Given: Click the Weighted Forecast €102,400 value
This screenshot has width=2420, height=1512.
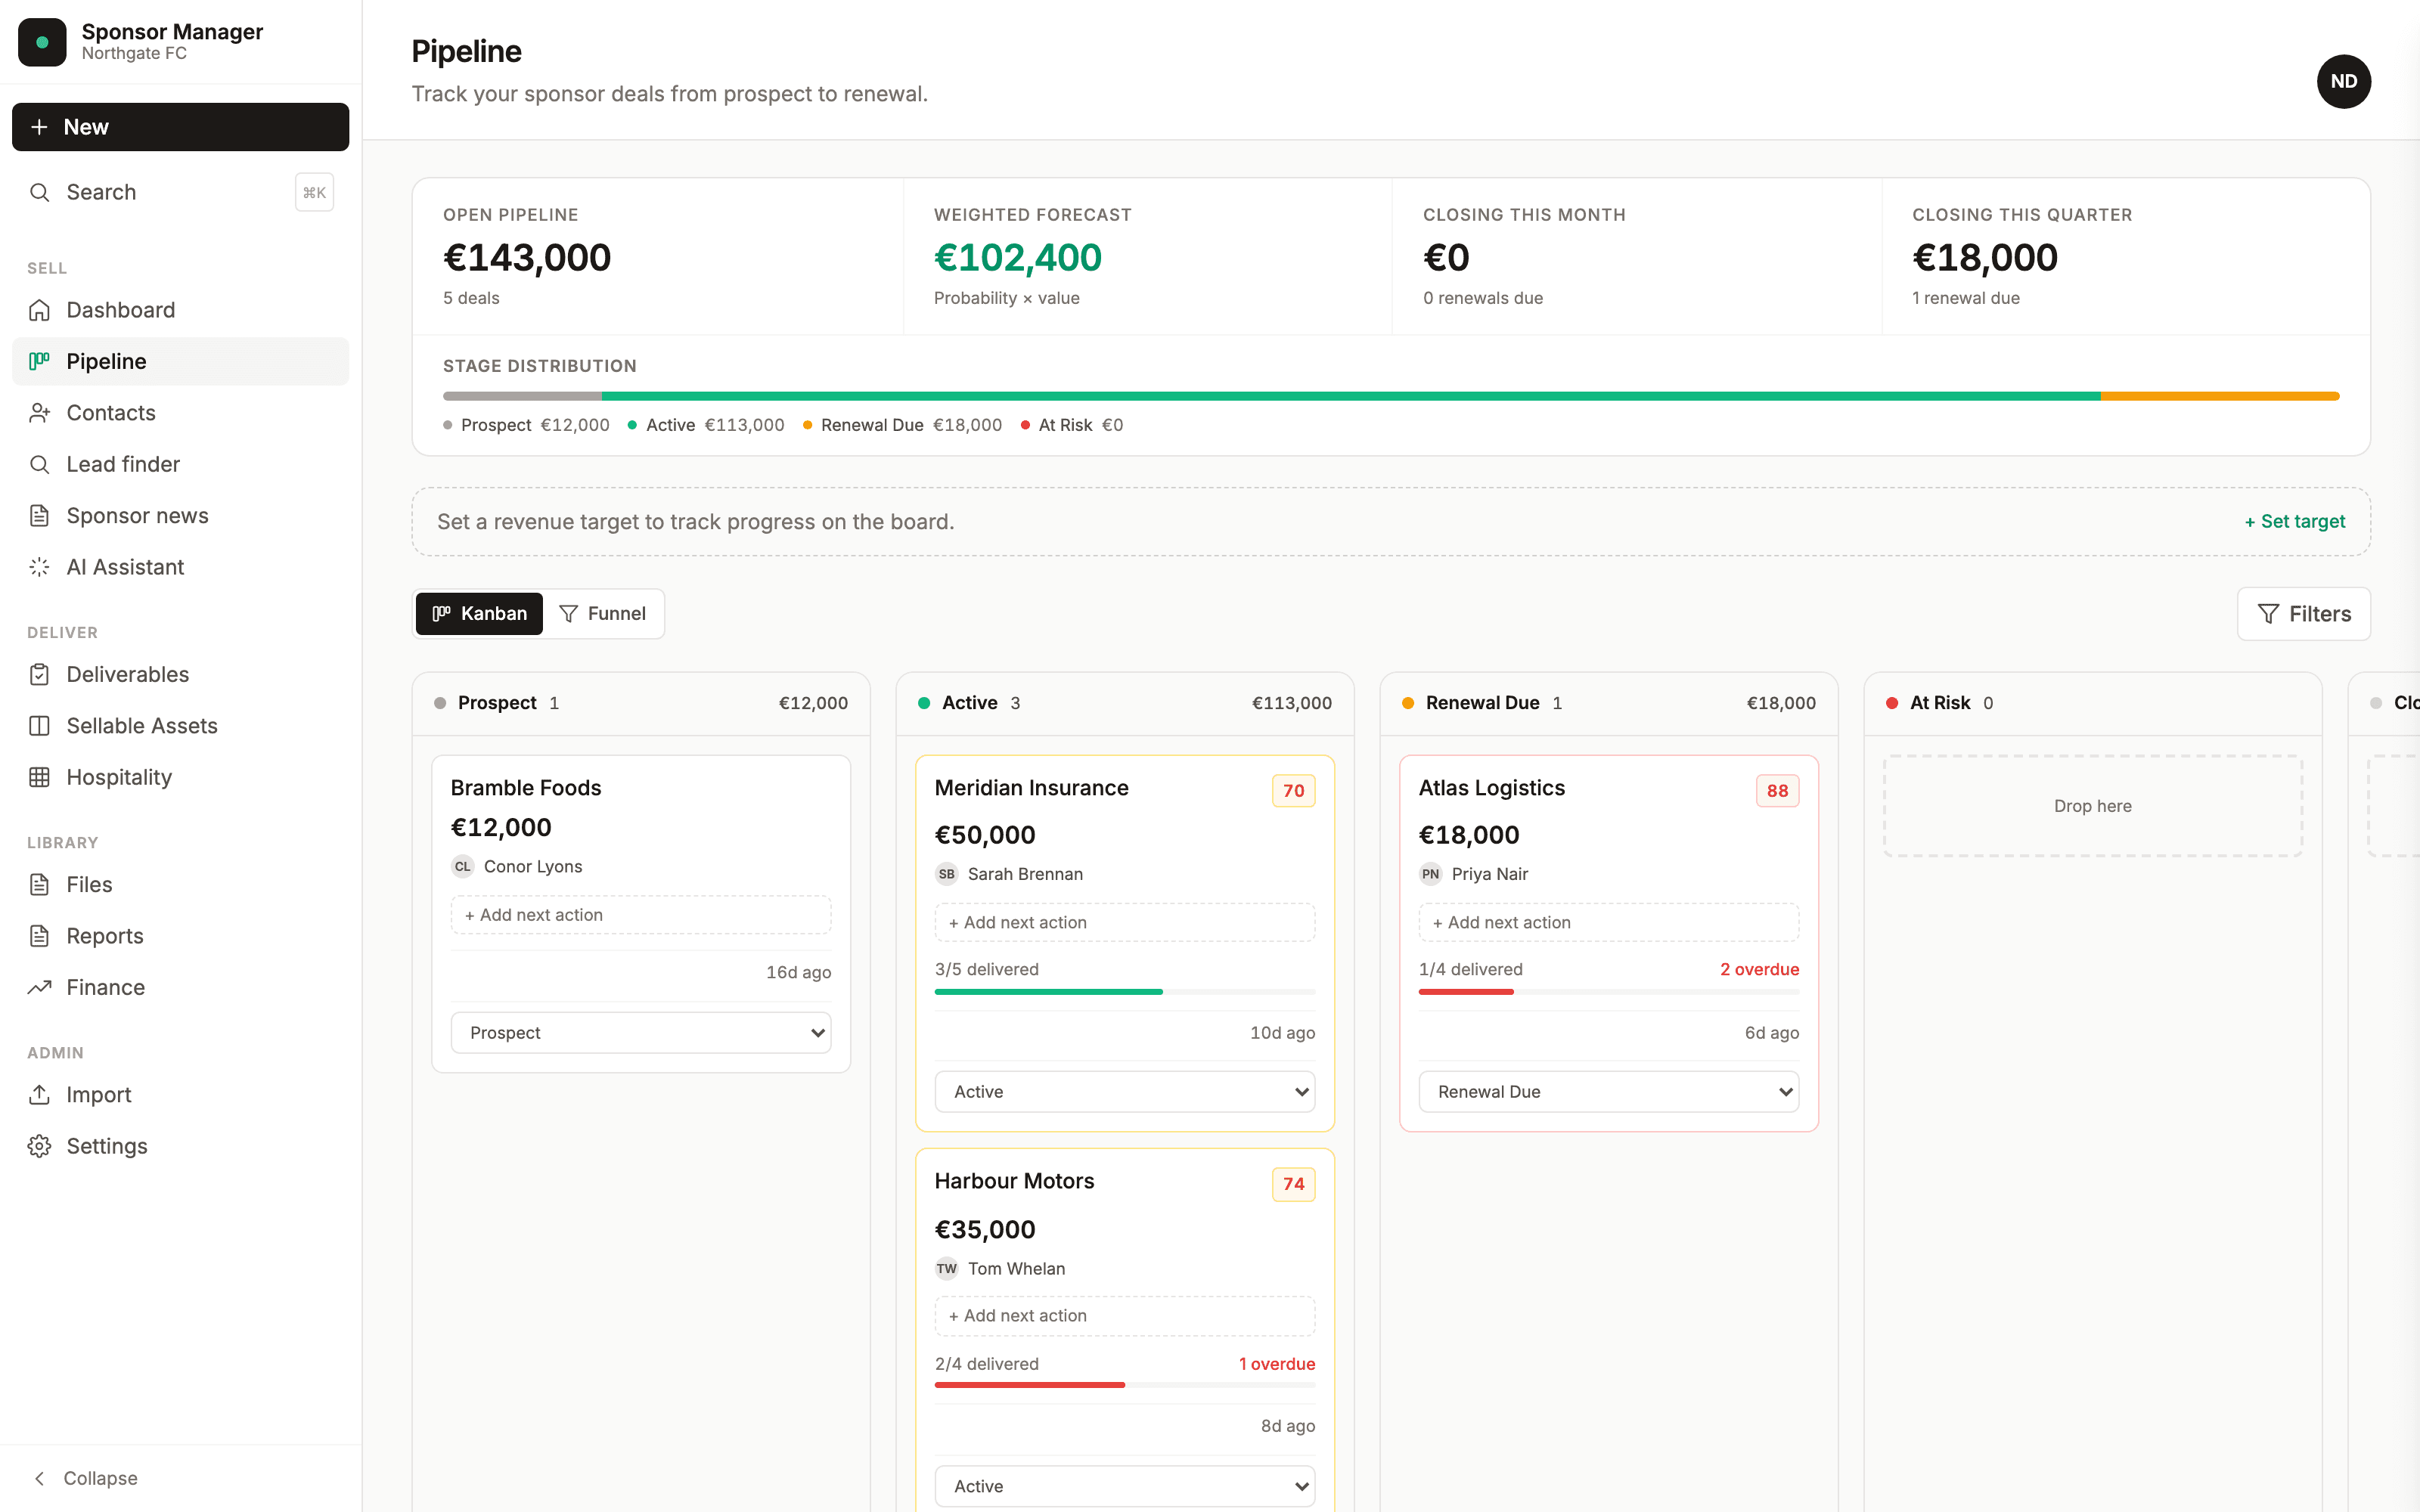Looking at the screenshot, I should [x=1018, y=258].
